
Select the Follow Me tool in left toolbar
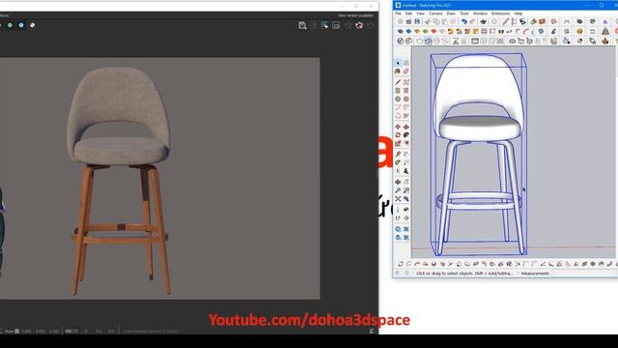(x=406, y=135)
